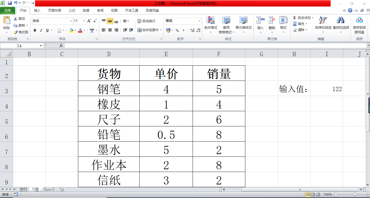
Task: Switch to Page Layout view in status bar
Action: click(x=313, y=194)
